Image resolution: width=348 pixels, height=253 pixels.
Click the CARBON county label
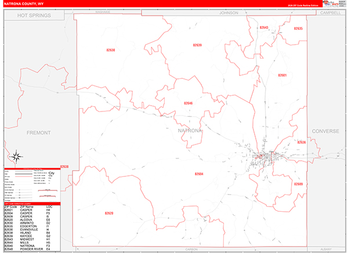pos(191,250)
